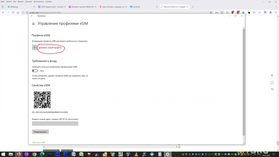Open Google Chrome from taskbar
Image resolution: width=279 pixels, height=157 pixels.
[34, 154]
